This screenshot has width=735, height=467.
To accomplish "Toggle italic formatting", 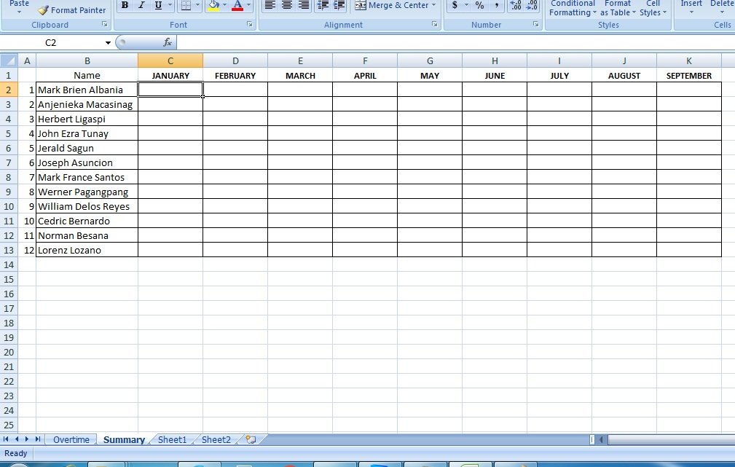I will [x=141, y=6].
